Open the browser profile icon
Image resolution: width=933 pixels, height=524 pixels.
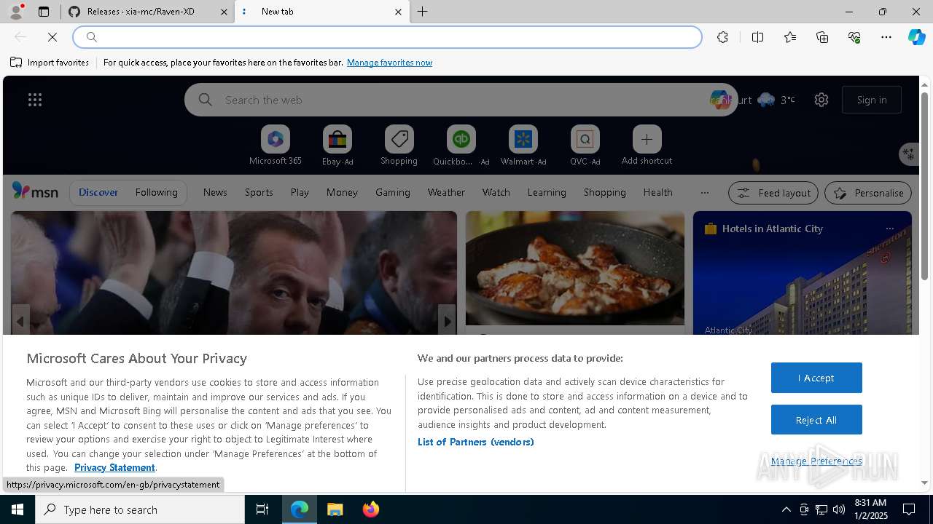coord(15,12)
